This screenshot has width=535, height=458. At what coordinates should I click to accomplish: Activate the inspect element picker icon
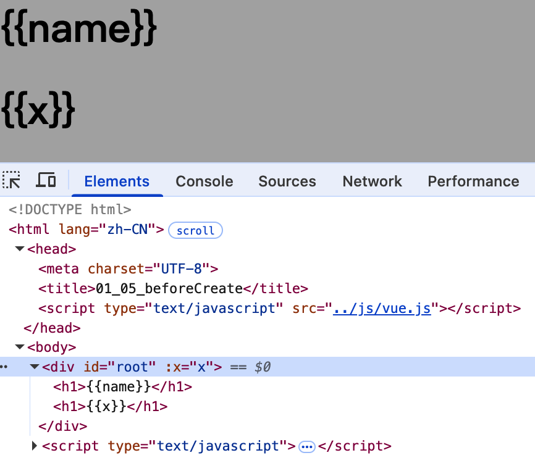pyautogui.click(x=12, y=181)
